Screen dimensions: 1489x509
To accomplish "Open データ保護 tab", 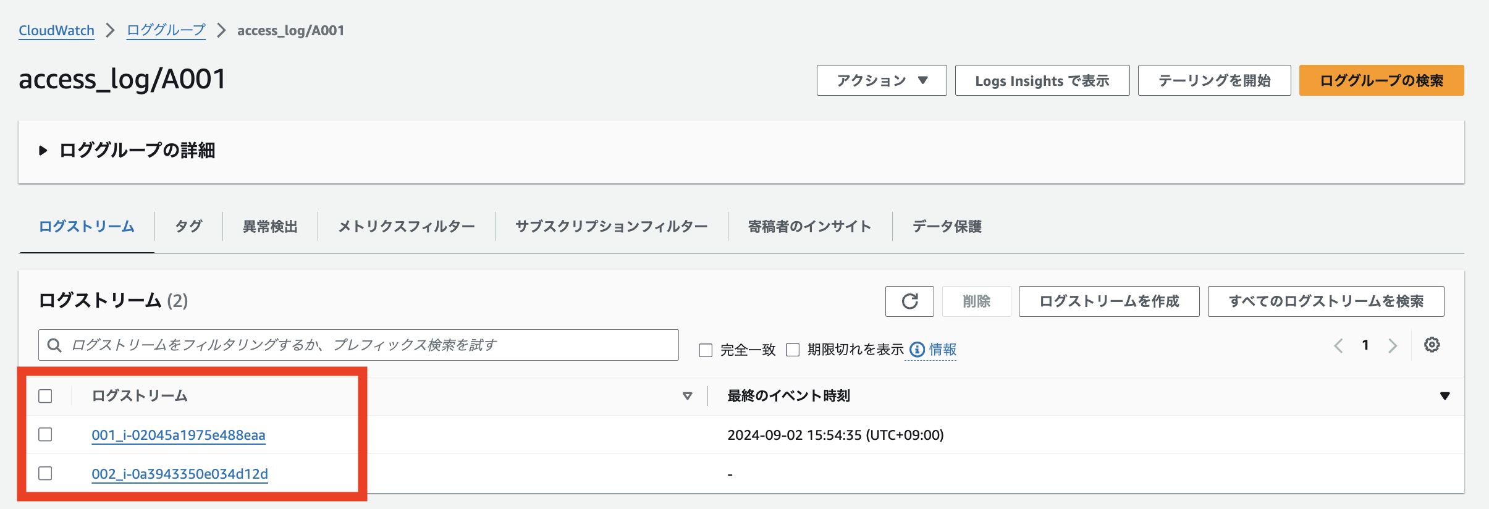I will pos(947,227).
